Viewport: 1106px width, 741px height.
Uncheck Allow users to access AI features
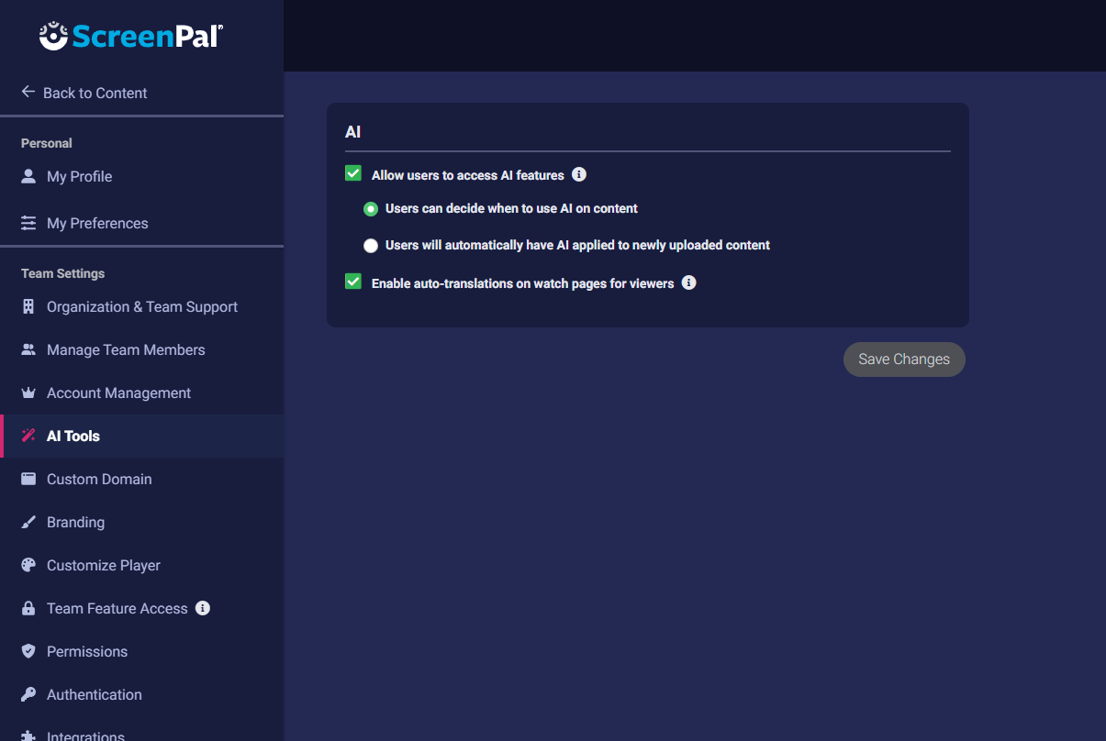(353, 173)
